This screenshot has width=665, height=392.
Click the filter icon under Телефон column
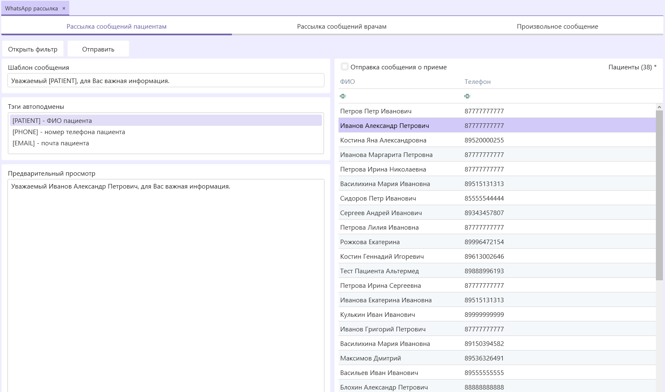[467, 96]
